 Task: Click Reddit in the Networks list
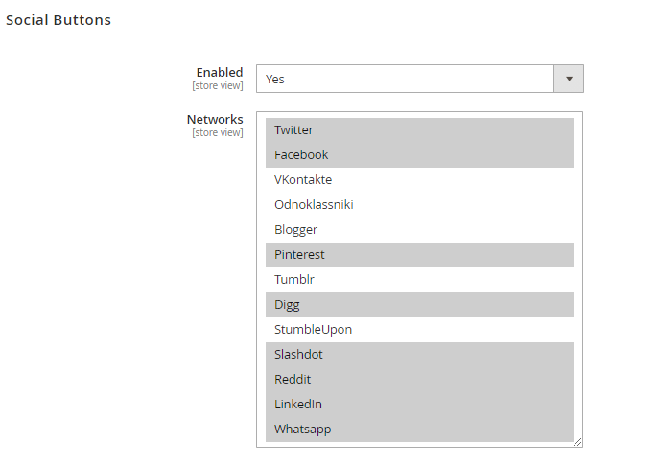coord(419,380)
